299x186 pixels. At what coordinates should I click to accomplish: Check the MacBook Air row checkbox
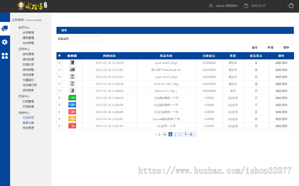click(x=59, y=70)
